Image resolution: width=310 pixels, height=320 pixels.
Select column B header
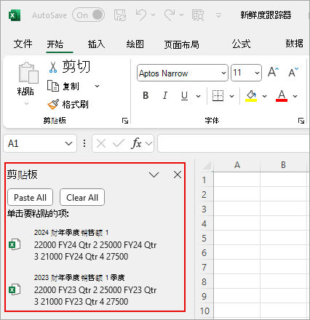tap(283, 165)
